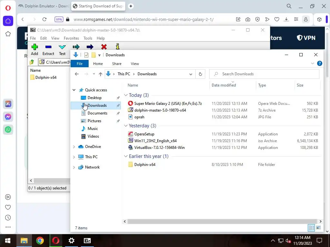The width and height of the screenshot is (330, 247).
Task: Collapse the Quick access tree node
Action: pyautogui.click(x=74, y=90)
